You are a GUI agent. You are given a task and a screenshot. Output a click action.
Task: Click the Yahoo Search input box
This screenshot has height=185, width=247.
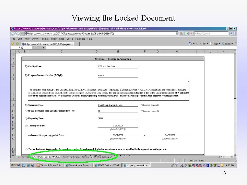pos(212,33)
